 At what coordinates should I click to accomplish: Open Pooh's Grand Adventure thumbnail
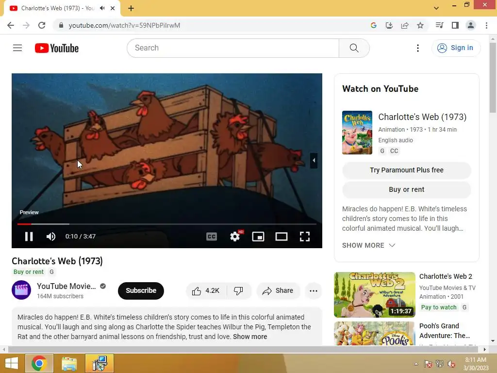(374, 333)
